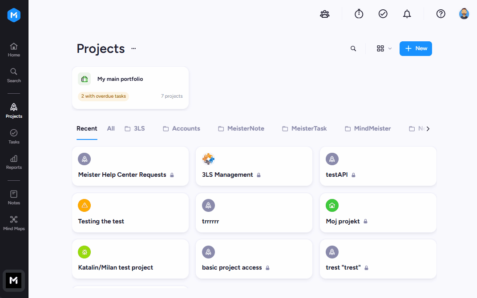Select the MeisterTask folder tab

(304, 128)
